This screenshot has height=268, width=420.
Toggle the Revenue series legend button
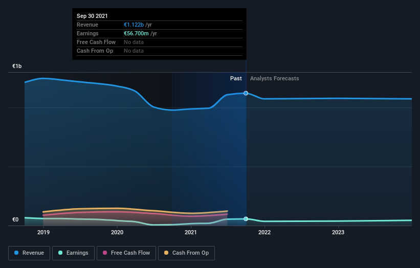(x=29, y=253)
